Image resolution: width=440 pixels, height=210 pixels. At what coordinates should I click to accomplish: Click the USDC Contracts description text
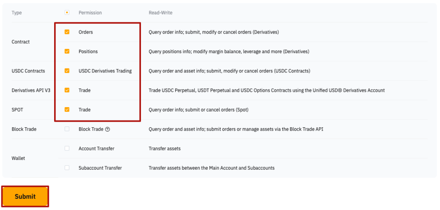(229, 71)
